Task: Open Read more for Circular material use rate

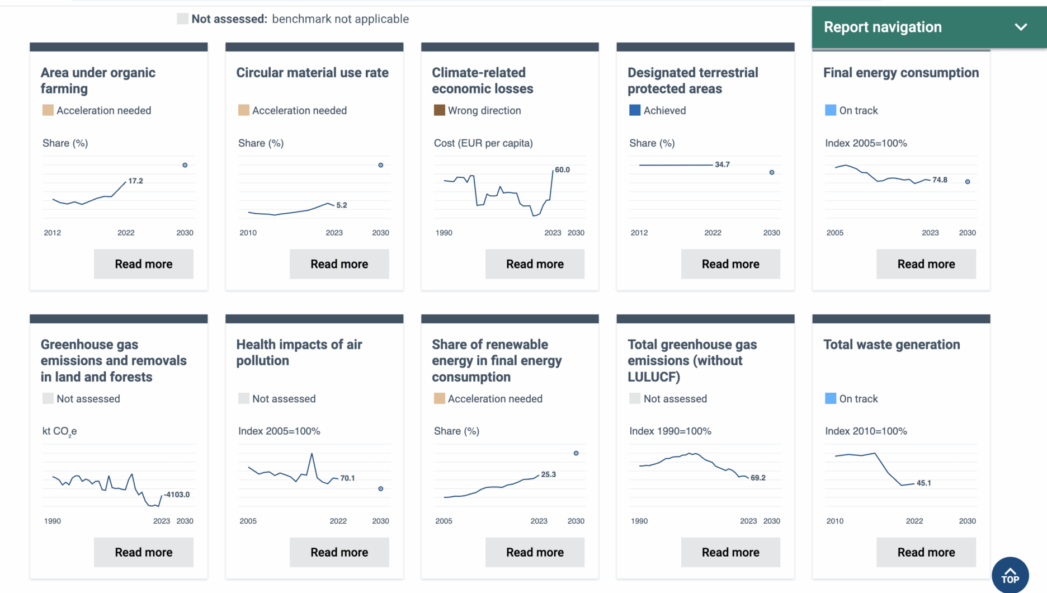Action: tap(339, 264)
